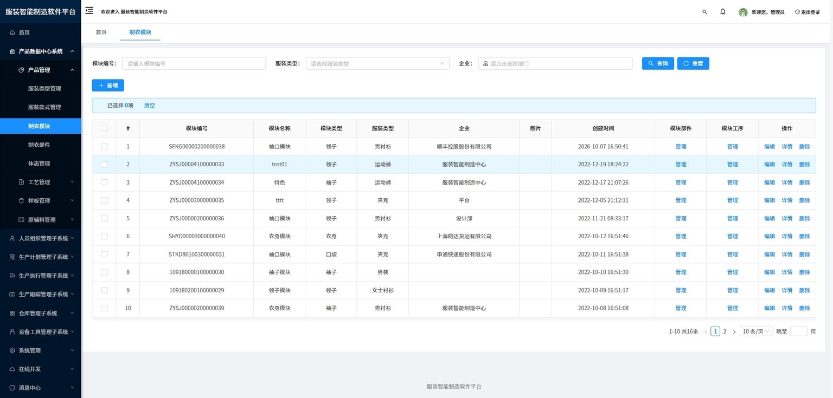Click the admin user avatar icon
Screen dimensions: 833x398
coord(743,12)
